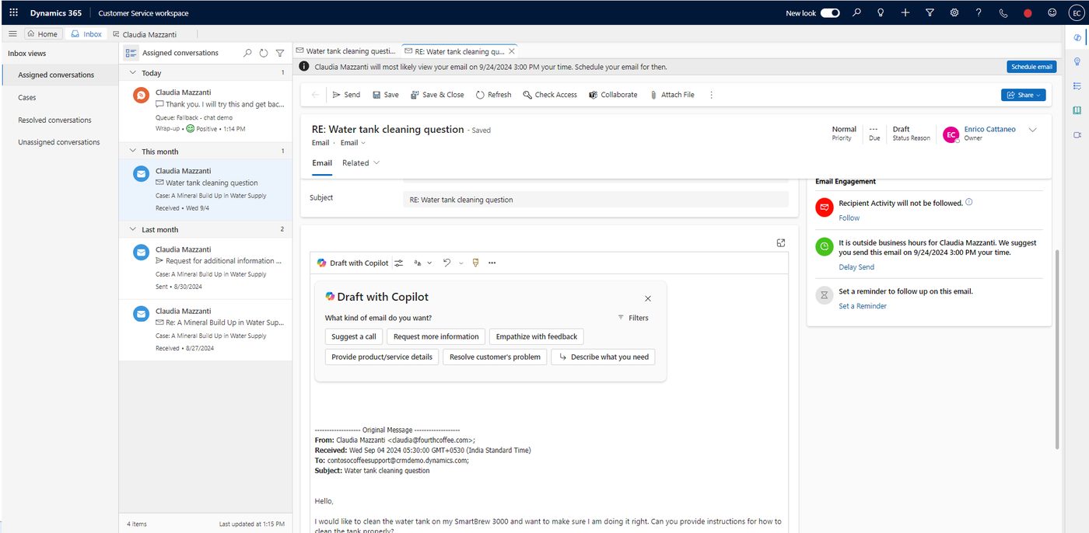
Task: Select Assigned conversations inbox view
Action: coord(59,75)
